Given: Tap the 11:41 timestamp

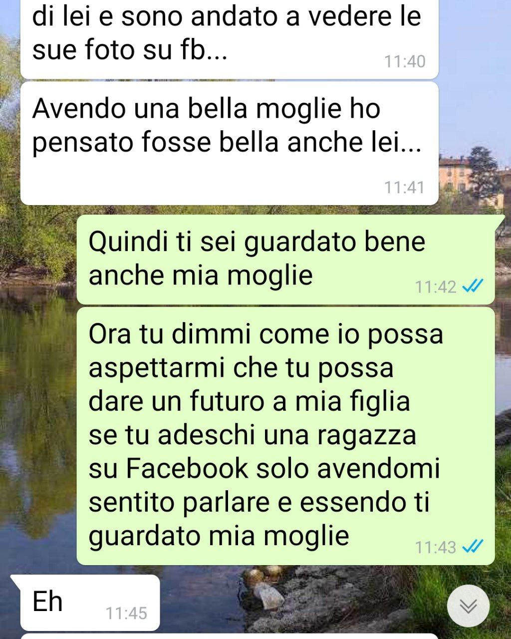Looking at the screenshot, I should pos(405,188).
